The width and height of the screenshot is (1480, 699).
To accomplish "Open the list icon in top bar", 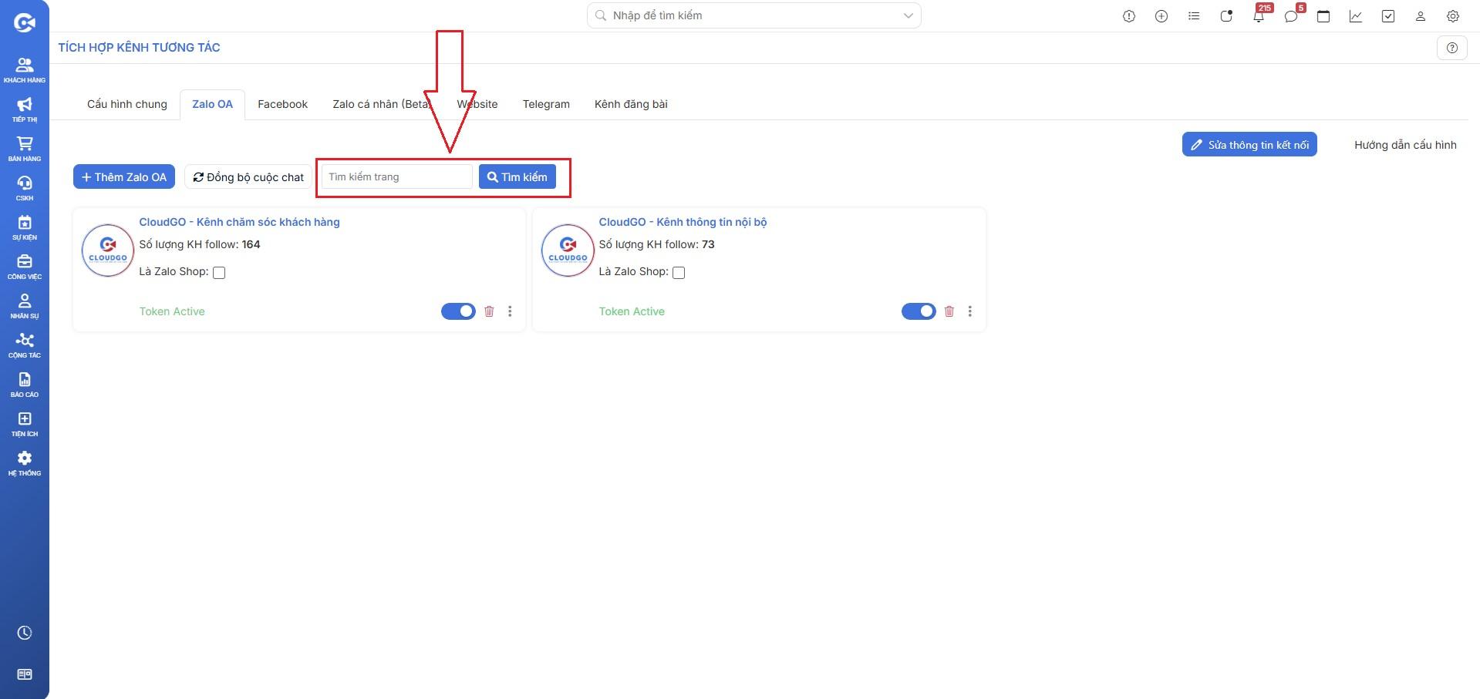I will tap(1194, 16).
